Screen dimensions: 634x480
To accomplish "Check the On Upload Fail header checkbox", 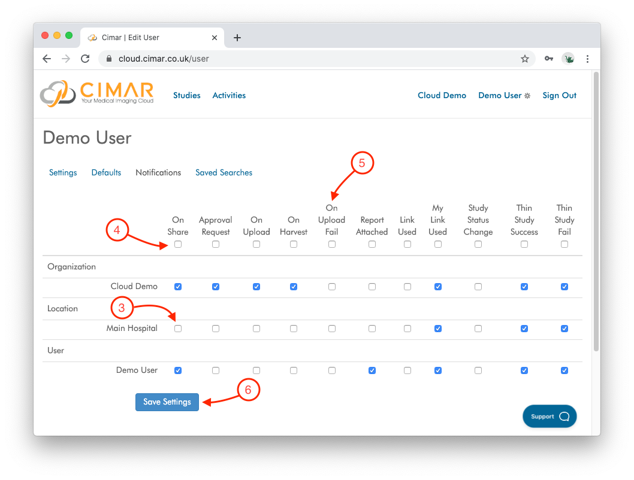I will (x=332, y=244).
